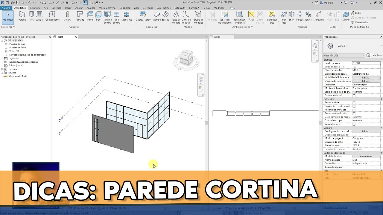Expand the Famílias tree node
The height and width of the screenshot is (215, 383).
click(2, 69)
